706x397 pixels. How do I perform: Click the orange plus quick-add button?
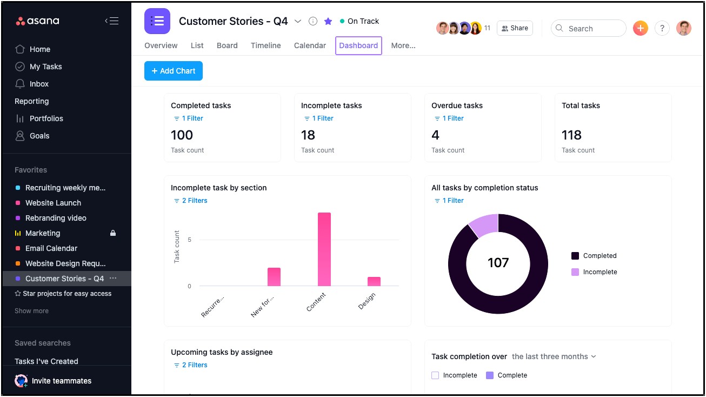640,28
